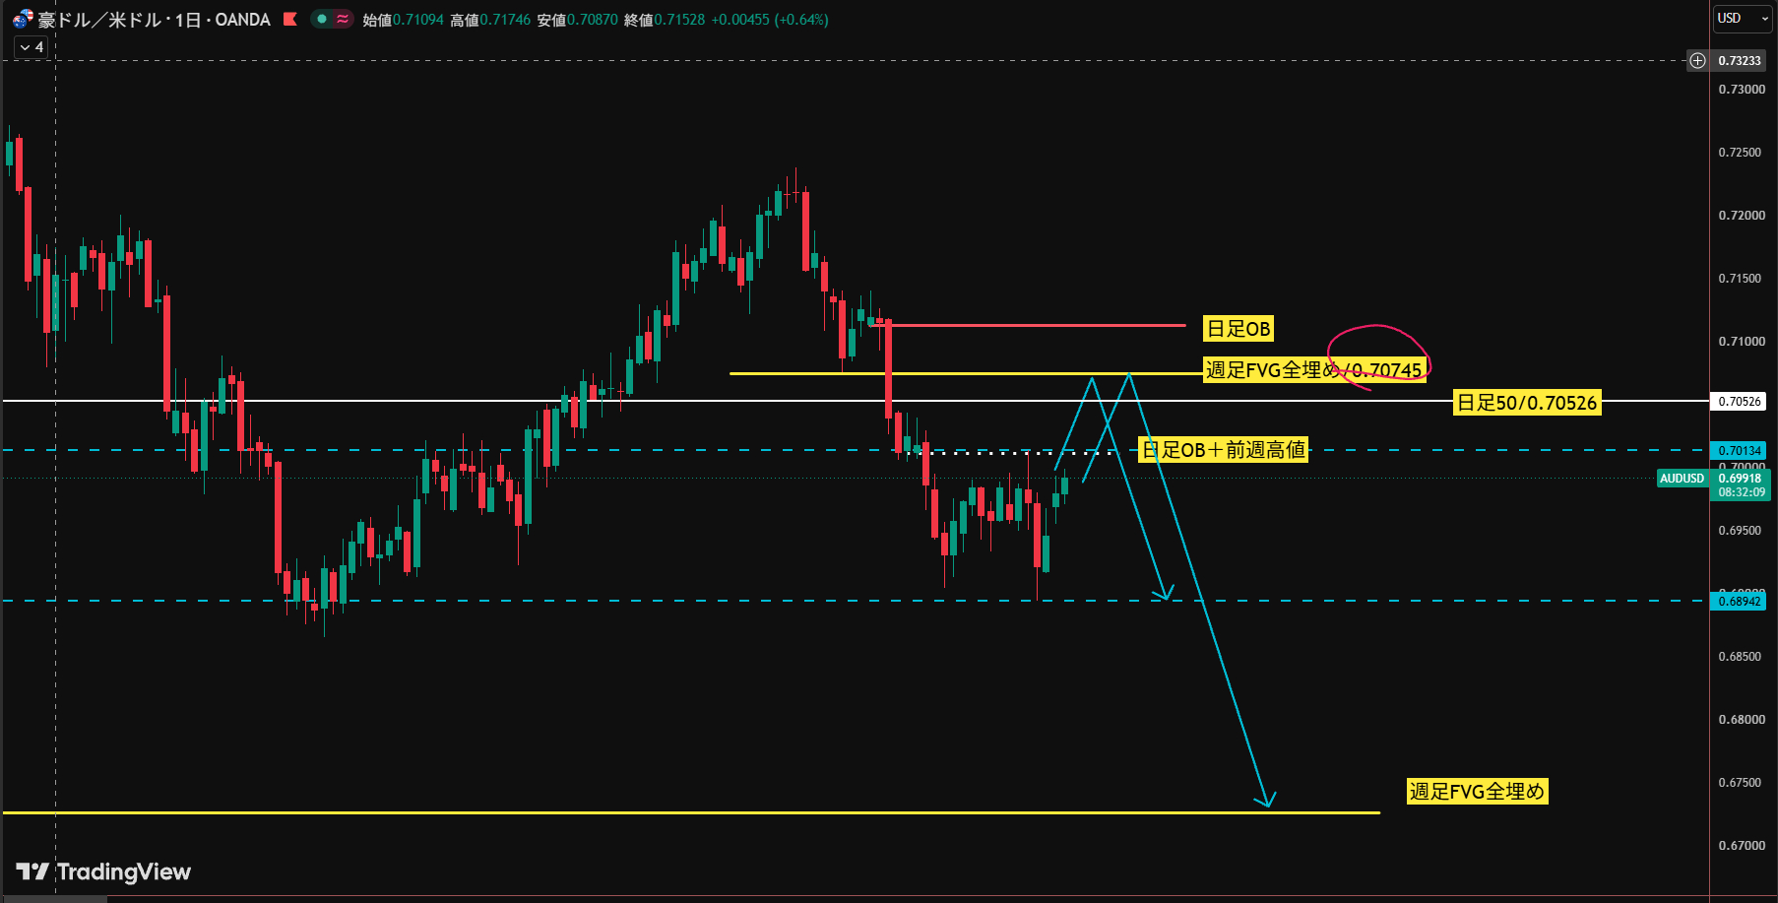Click the TradingView logo
The height and width of the screenshot is (903, 1778).
coord(103,871)
